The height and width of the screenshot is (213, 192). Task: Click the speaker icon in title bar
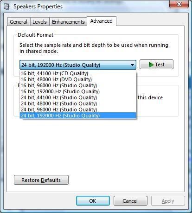[6, 6]
